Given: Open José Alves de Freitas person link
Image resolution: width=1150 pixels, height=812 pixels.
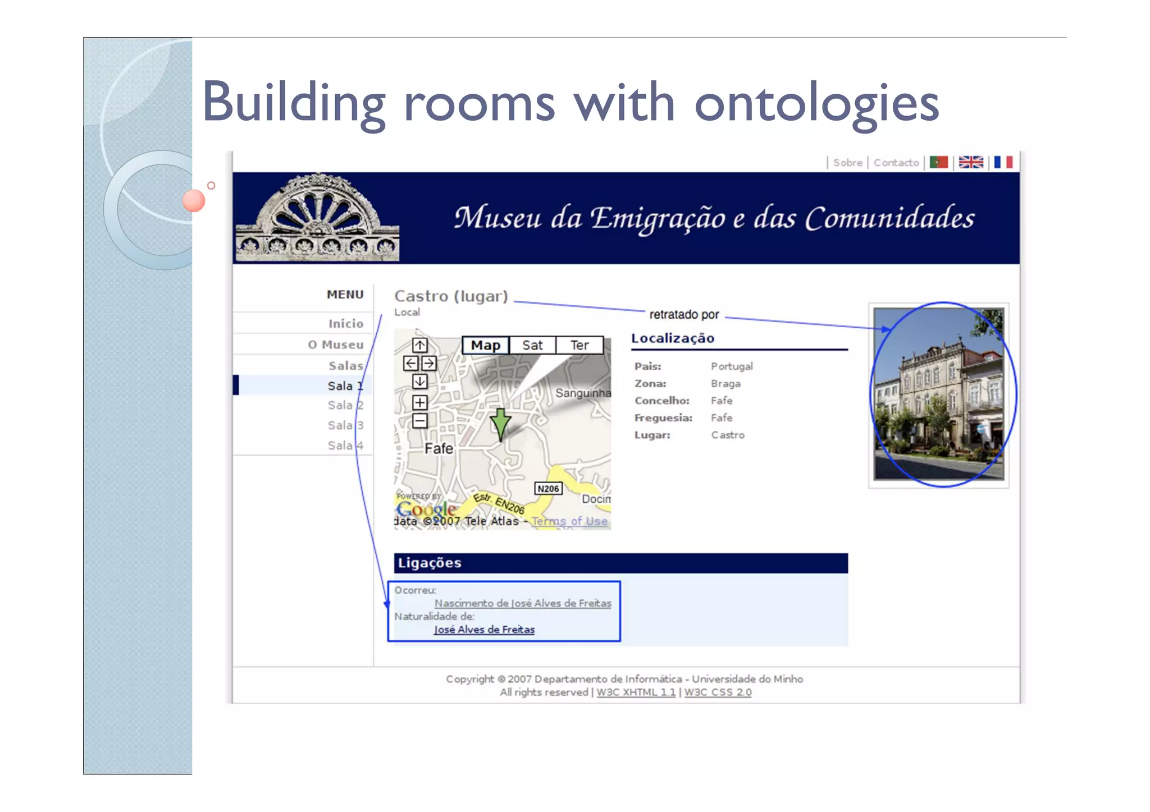Looking at the screenshot, I should (484, 630).
